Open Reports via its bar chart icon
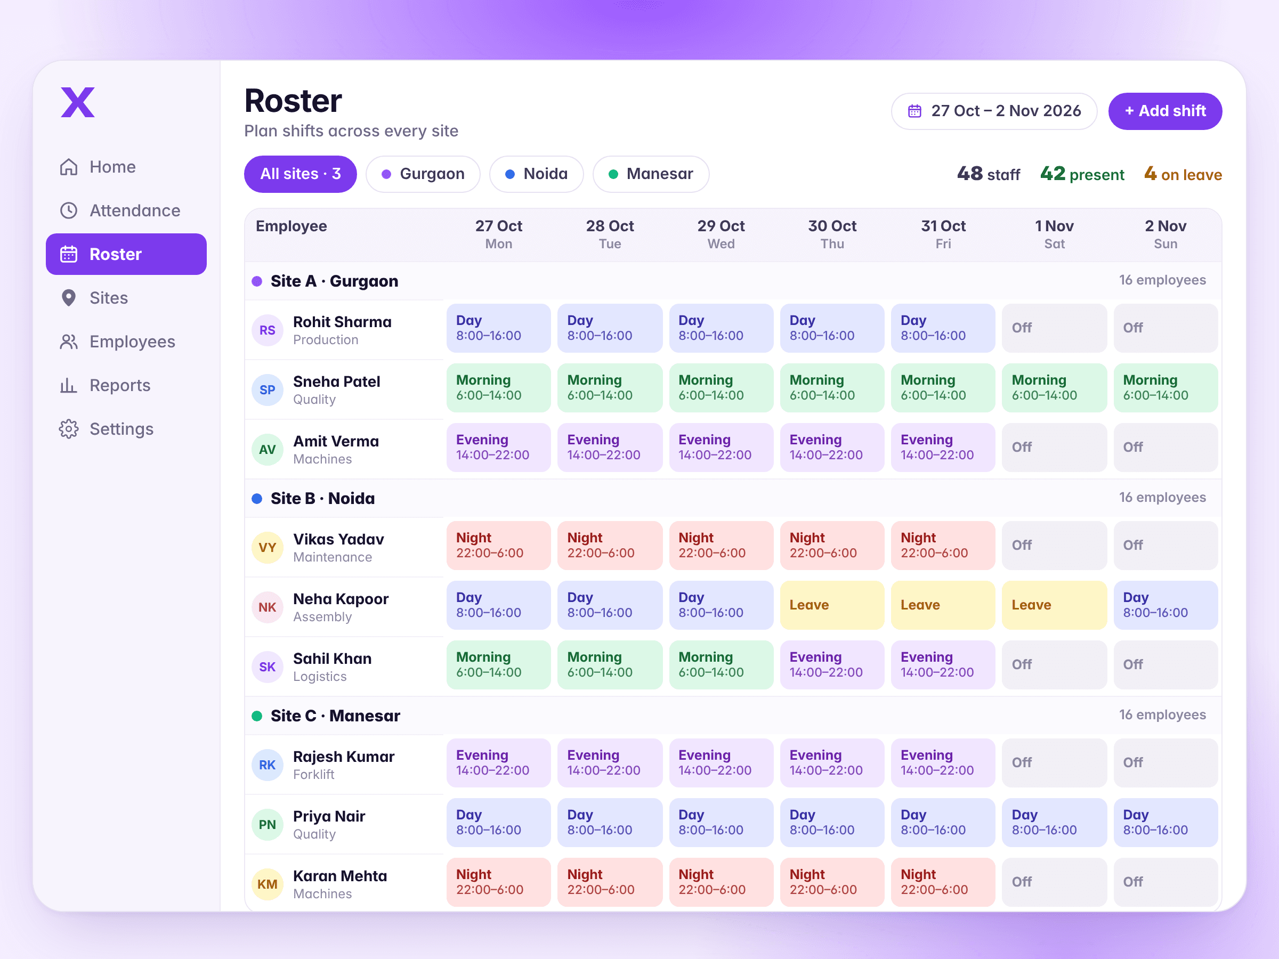This screenshot has height=959, width=1279. [69, 386]
